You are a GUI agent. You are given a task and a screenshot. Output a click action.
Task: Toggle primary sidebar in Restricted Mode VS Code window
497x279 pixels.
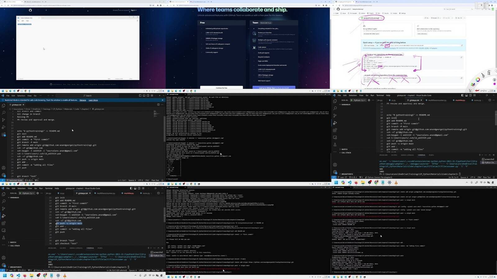[x=140, y=96]
